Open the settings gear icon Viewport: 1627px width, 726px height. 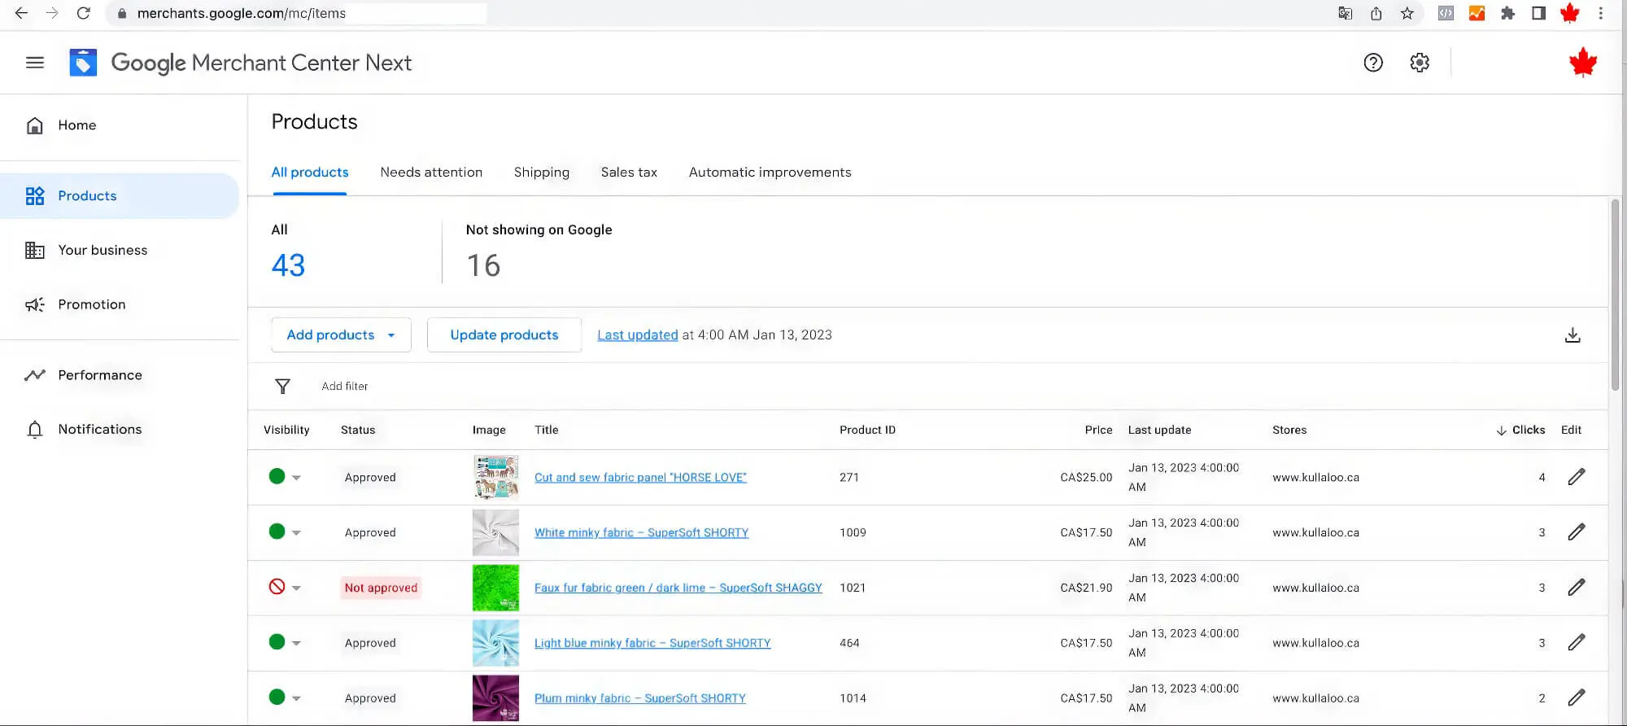tap(1420, 63)
